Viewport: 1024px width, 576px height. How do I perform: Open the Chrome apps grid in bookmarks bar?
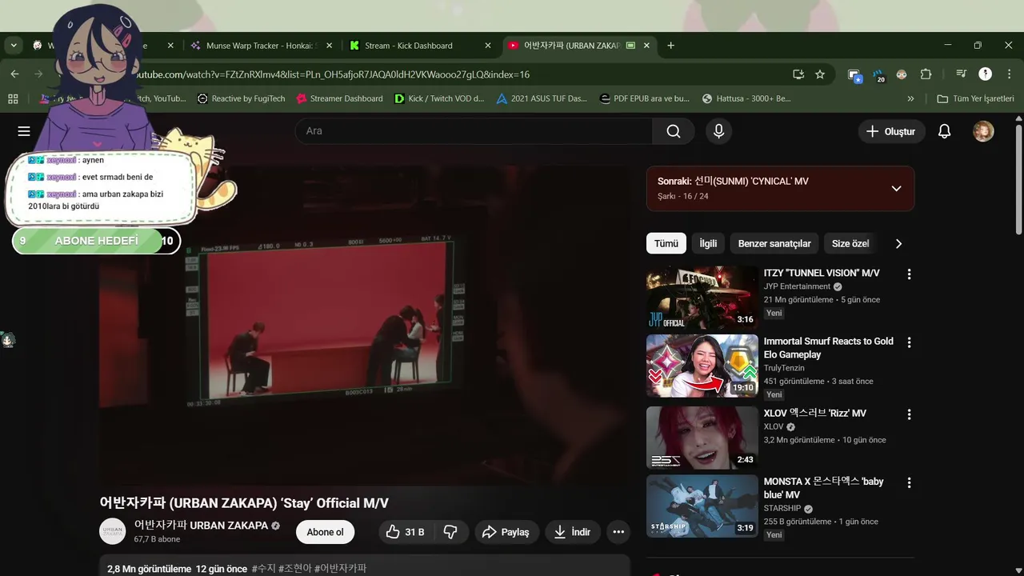pyautogui.click(x=13, y=98)
